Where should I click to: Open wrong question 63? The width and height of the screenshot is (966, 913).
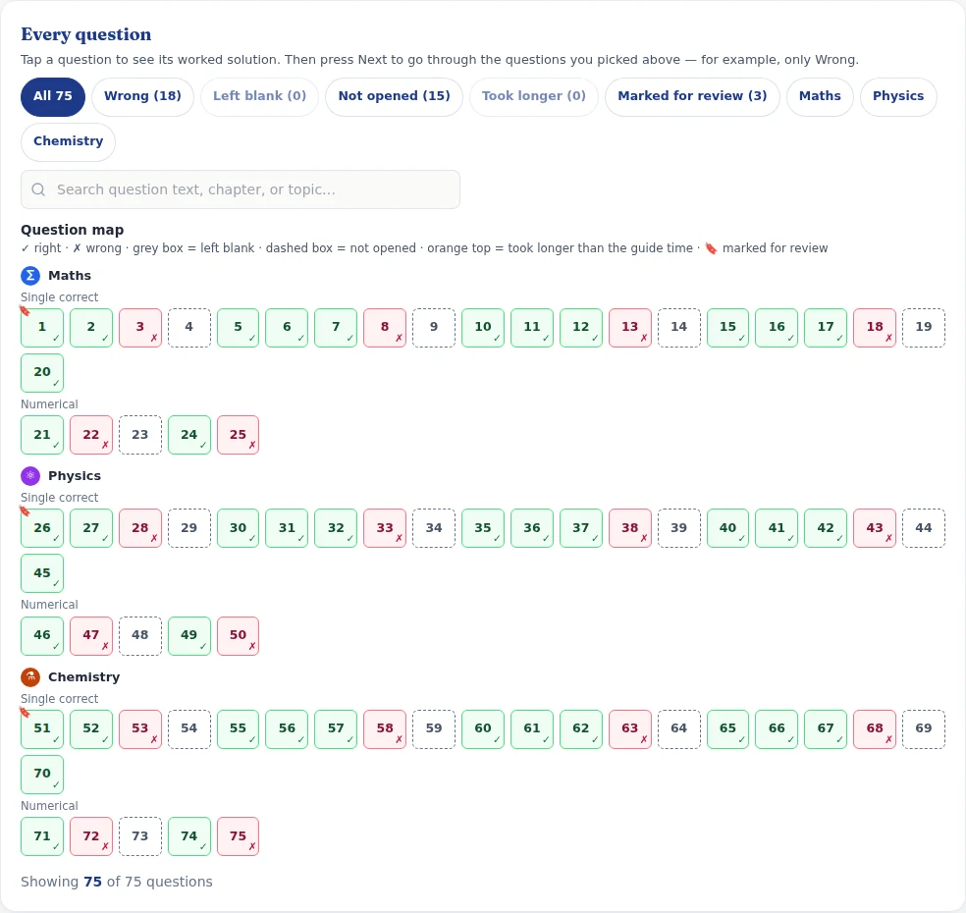(629, 728)
